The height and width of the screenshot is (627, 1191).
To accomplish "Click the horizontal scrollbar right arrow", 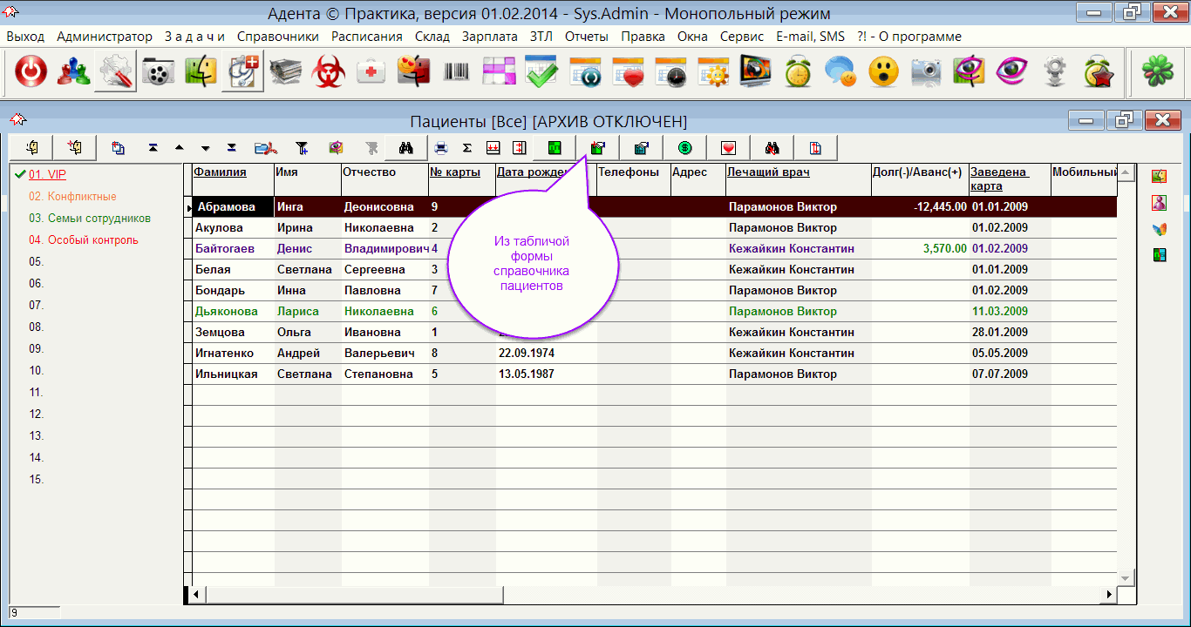I will tap(1109, 594).
